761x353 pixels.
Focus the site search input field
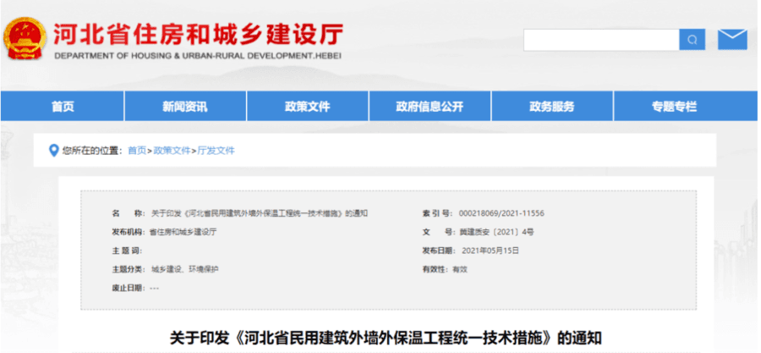[601, 39]
